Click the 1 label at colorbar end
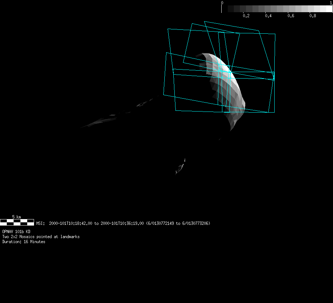 coord(331,3)
